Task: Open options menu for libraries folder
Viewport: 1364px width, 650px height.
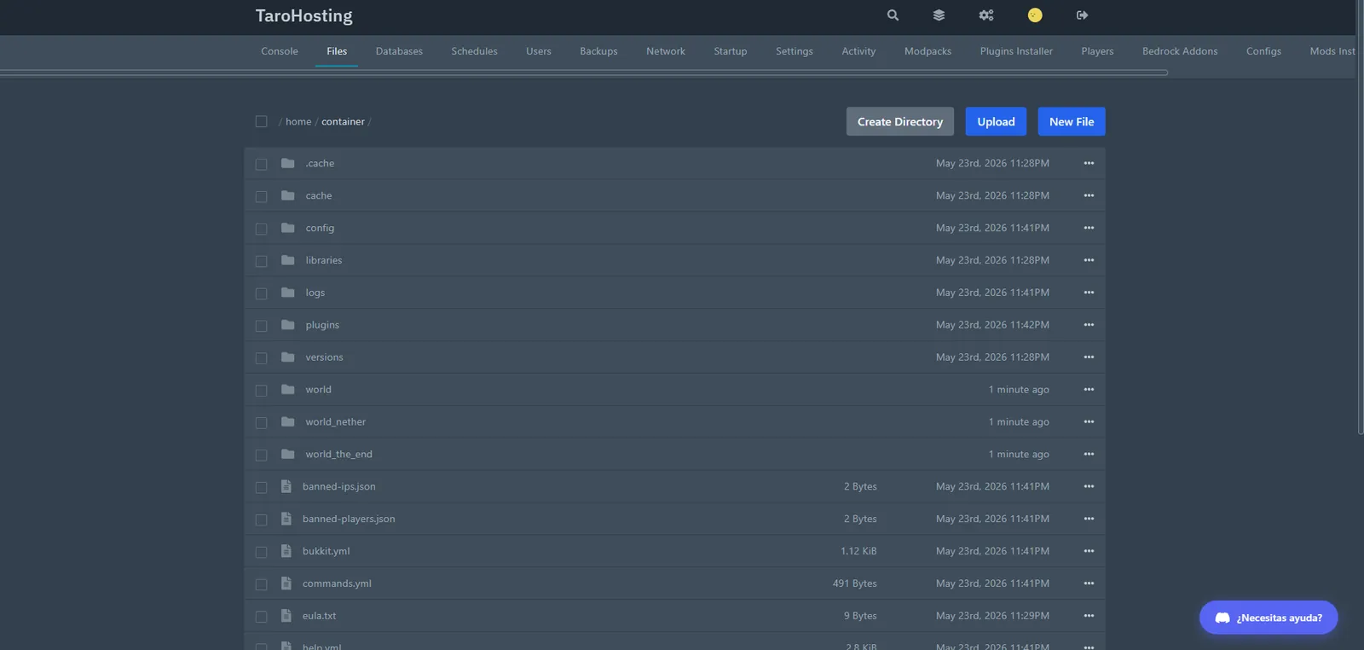Action: tap(1089, 260)
